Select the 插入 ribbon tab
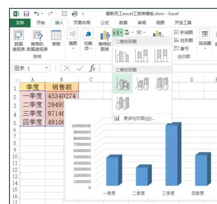This screenshot has width=217, height=204. [59, 23]
